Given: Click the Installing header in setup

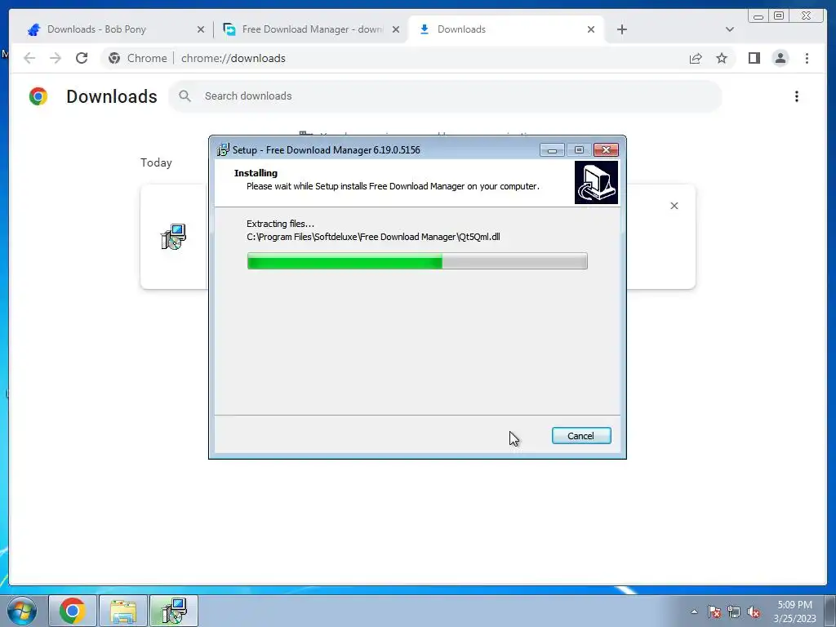Looking at the screenshot, I should point(256,173).
